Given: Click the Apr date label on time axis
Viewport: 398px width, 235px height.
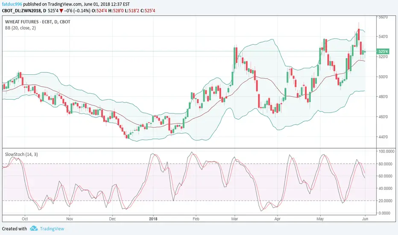Looking at the screenshot, I should click(278, 219).
